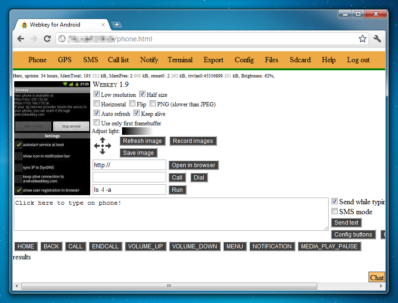Open the Chrome wrench settings menu

[x=377, y=39]
